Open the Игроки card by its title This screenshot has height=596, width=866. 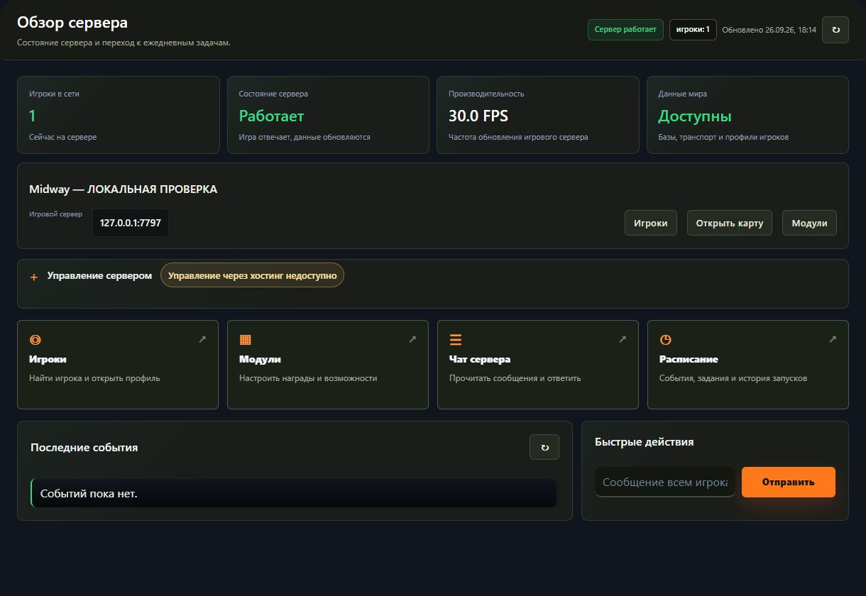coord(48,359)
